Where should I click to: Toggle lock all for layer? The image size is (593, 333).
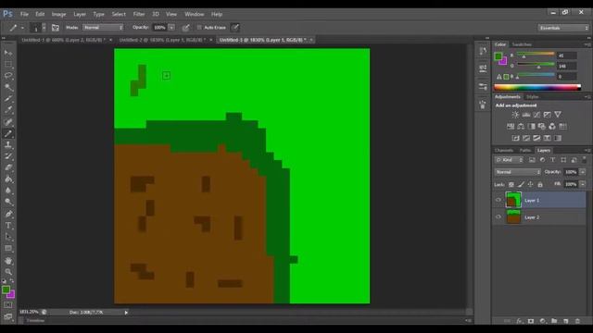[x=540, y=184]
